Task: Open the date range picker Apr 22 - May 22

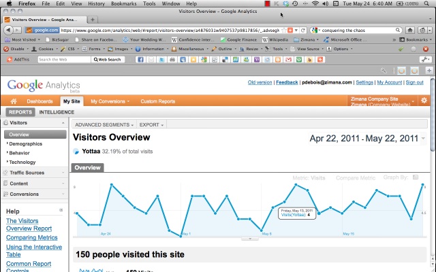Action: (367, 138)
